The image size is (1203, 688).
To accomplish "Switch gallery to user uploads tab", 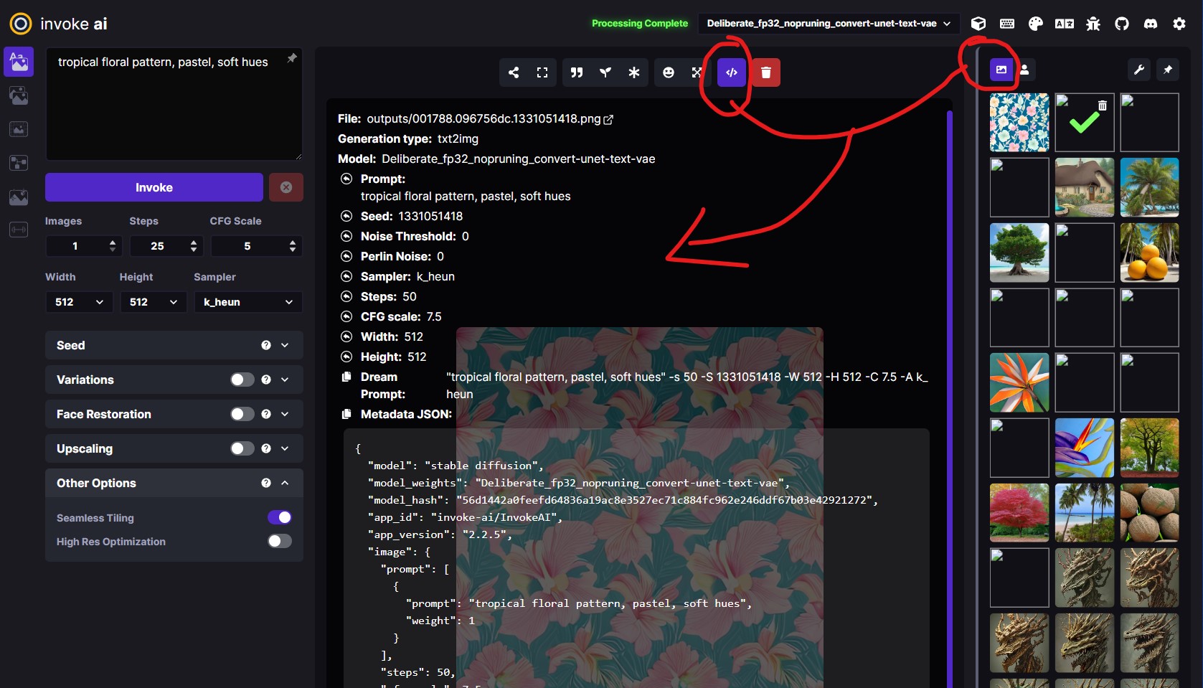I will click(x=1025, y=70).
